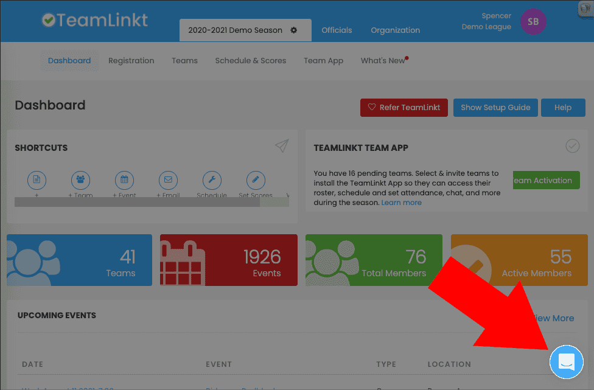Click the 1926 Events red tile
Screen dimensions: 594x390
coord(228,260)
